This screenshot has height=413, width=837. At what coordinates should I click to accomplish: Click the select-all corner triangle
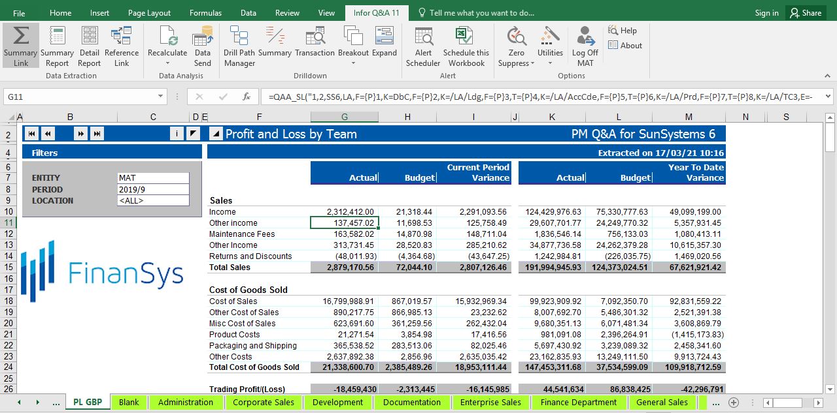pos(10,117)
